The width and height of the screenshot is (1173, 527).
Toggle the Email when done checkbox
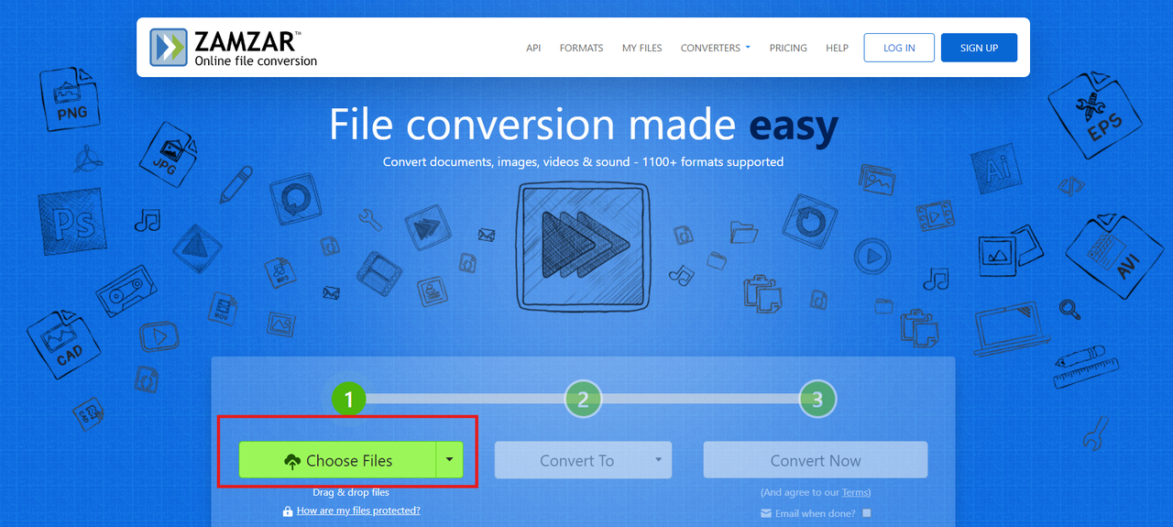(x=867, y=513)
